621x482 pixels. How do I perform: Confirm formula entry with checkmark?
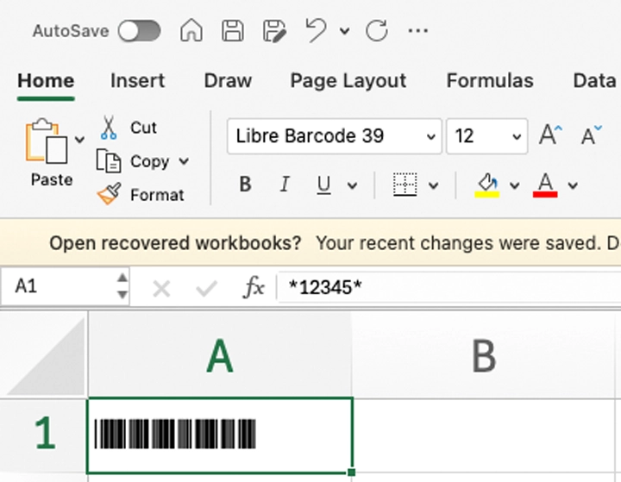point(206,288)
